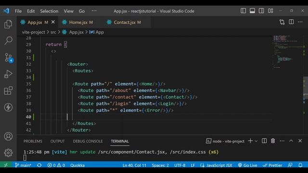Open the Edit menu
This screenshot has height=173, width=308.
[x=31, y=11]
